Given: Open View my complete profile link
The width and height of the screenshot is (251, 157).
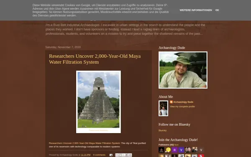Looking at the screenshot, I should [x=182, y=106].
